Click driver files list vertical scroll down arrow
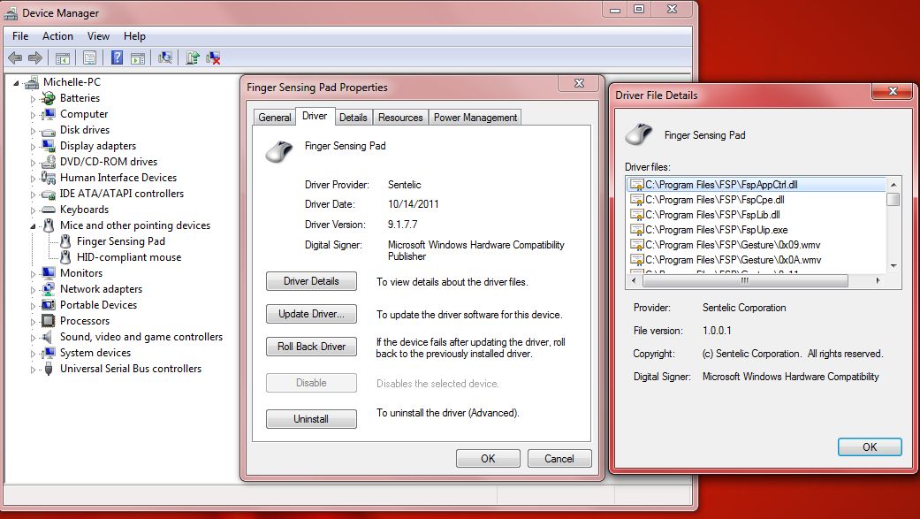The image size is (920, 519). pos(893,266)
